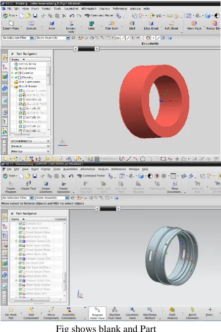Toggle checkbox for Mirror Body (34)
This screenshot has width=221, height=332.
20,236
